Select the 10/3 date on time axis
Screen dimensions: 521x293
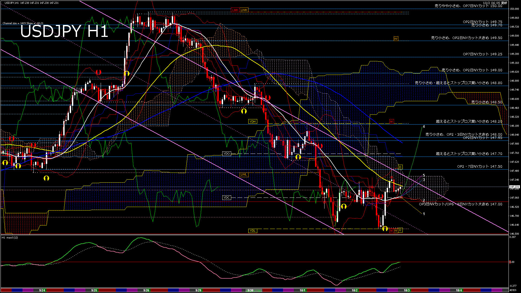click(x=406, y=290)
